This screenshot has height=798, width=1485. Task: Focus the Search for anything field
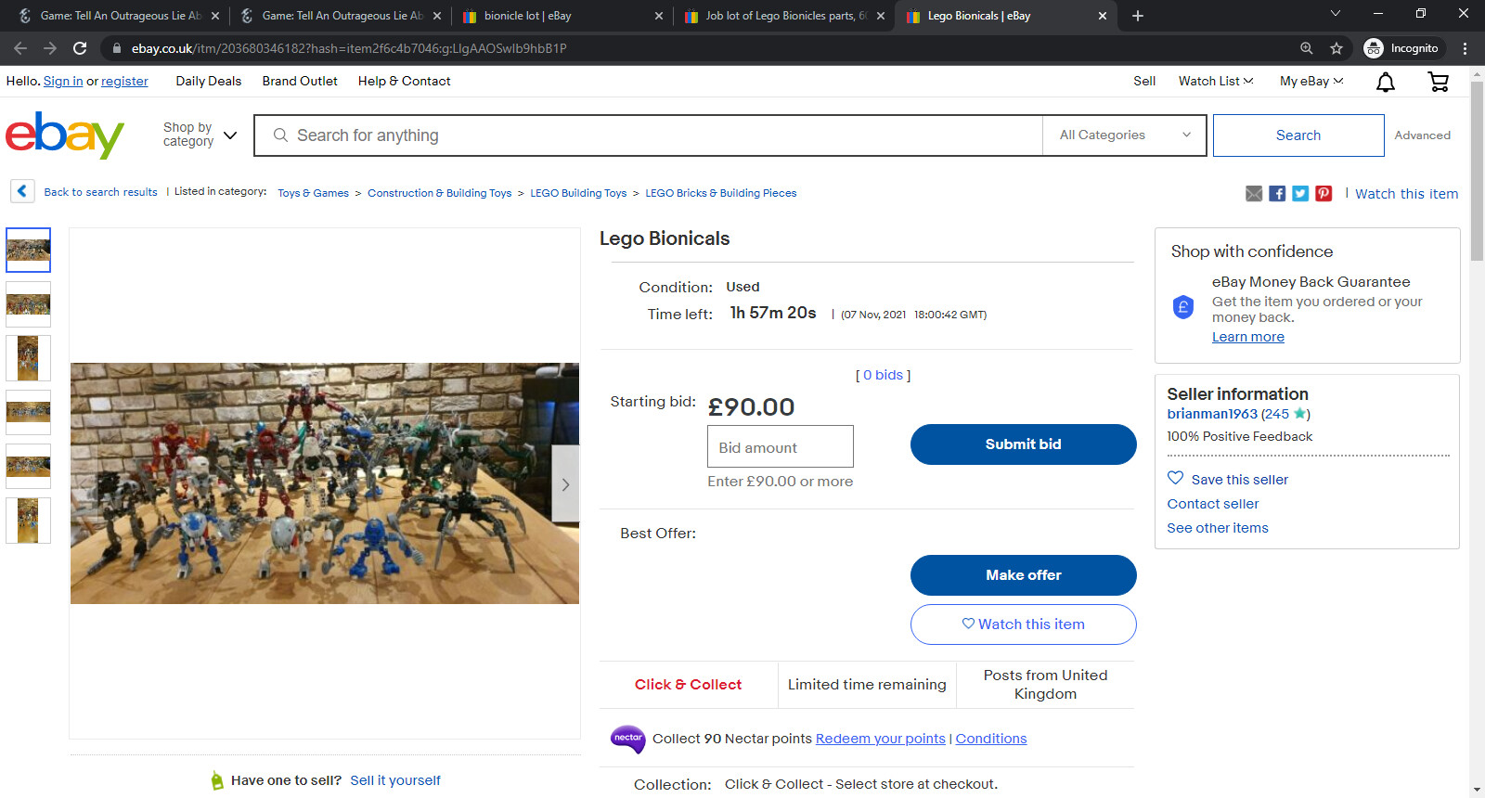pos(649,135)
